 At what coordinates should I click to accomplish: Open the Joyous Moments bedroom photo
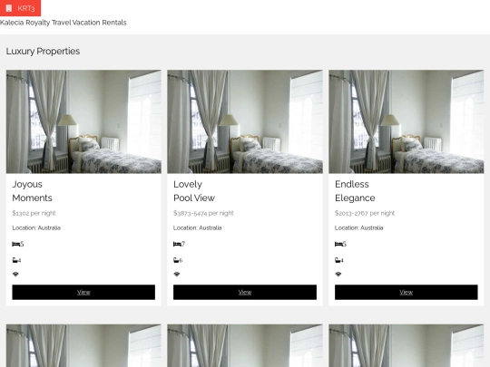[83, 121]
